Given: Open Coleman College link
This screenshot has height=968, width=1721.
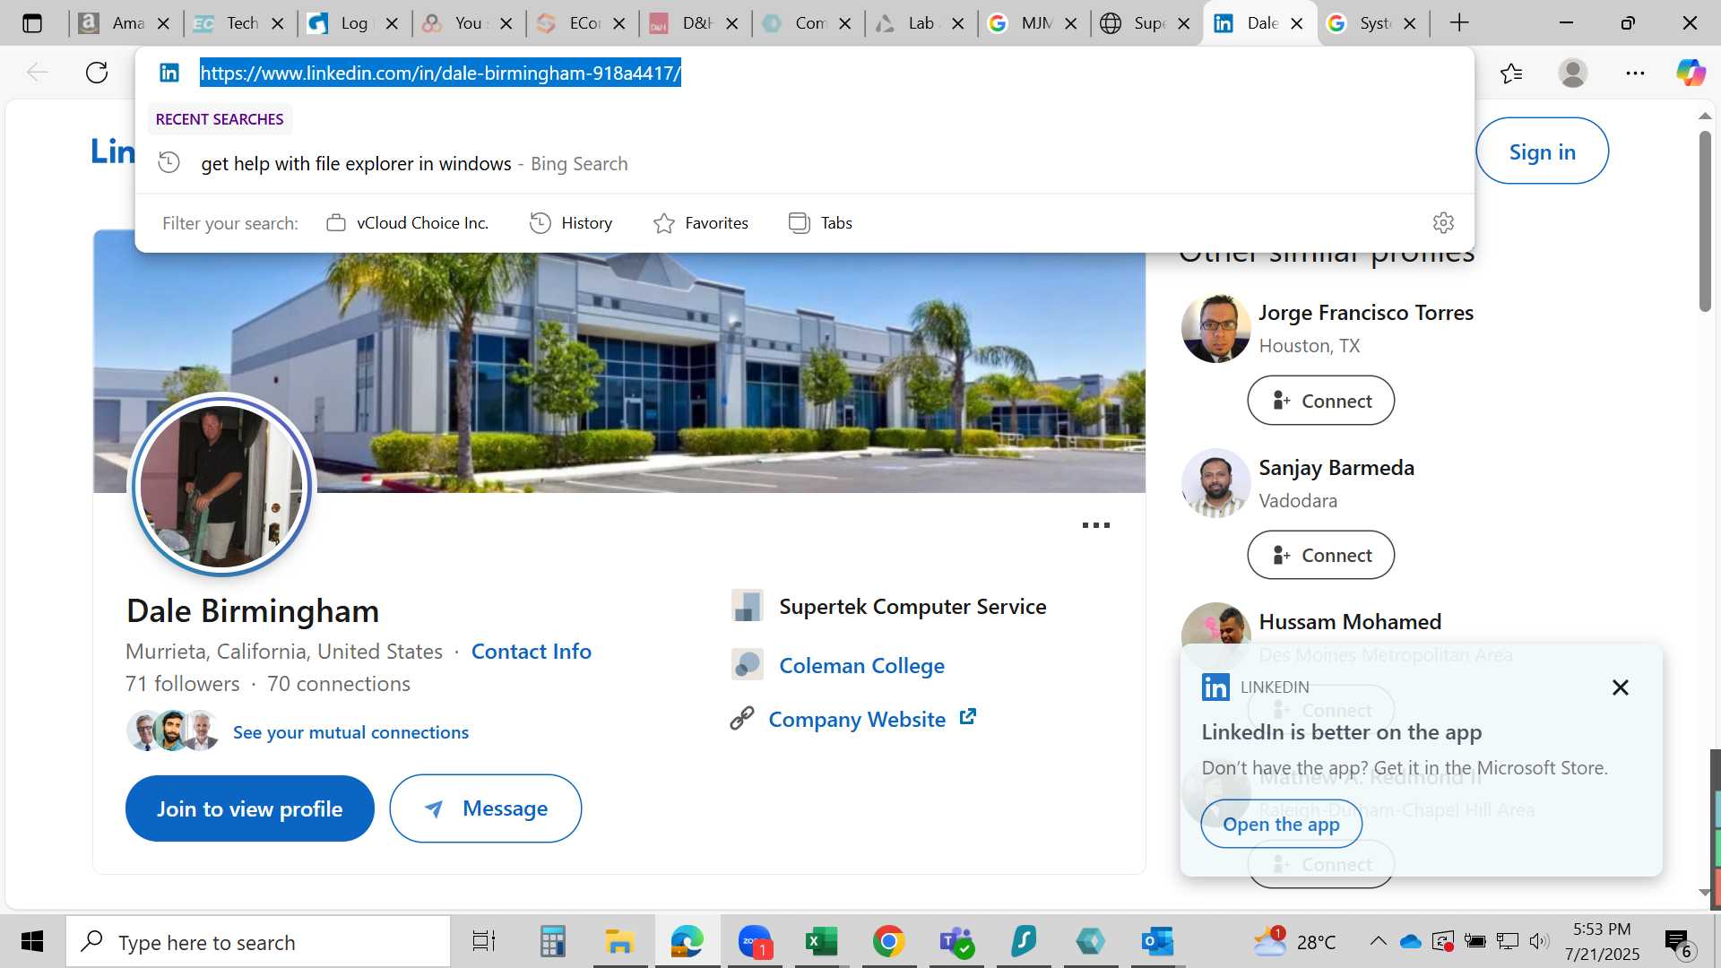Looking at the screenshot, I should coord(861,666).
